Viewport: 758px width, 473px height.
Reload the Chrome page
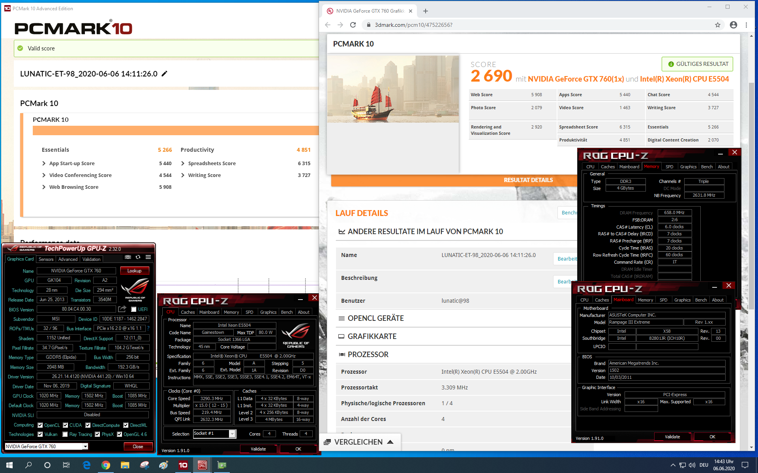[x=353, y=25]
